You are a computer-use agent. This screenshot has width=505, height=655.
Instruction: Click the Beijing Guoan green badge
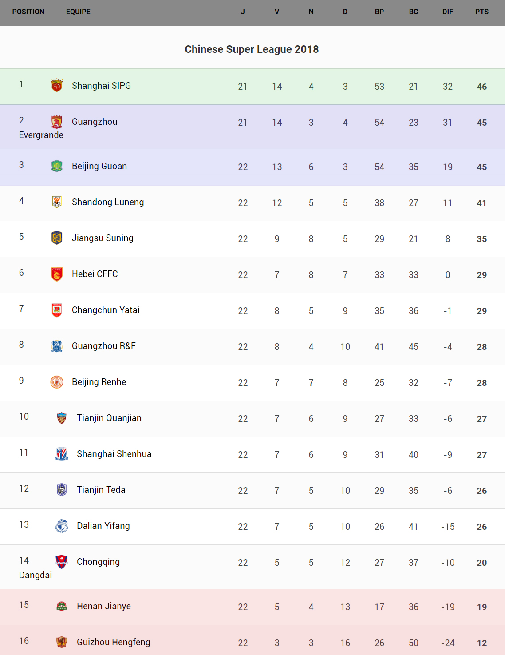pyautogui.click(x=57, y=166)
